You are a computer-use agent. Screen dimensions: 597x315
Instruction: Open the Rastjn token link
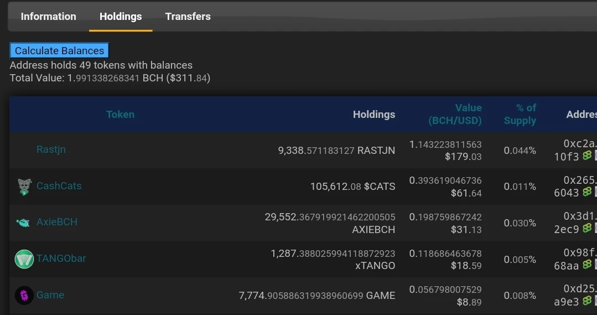click(51, 149)
